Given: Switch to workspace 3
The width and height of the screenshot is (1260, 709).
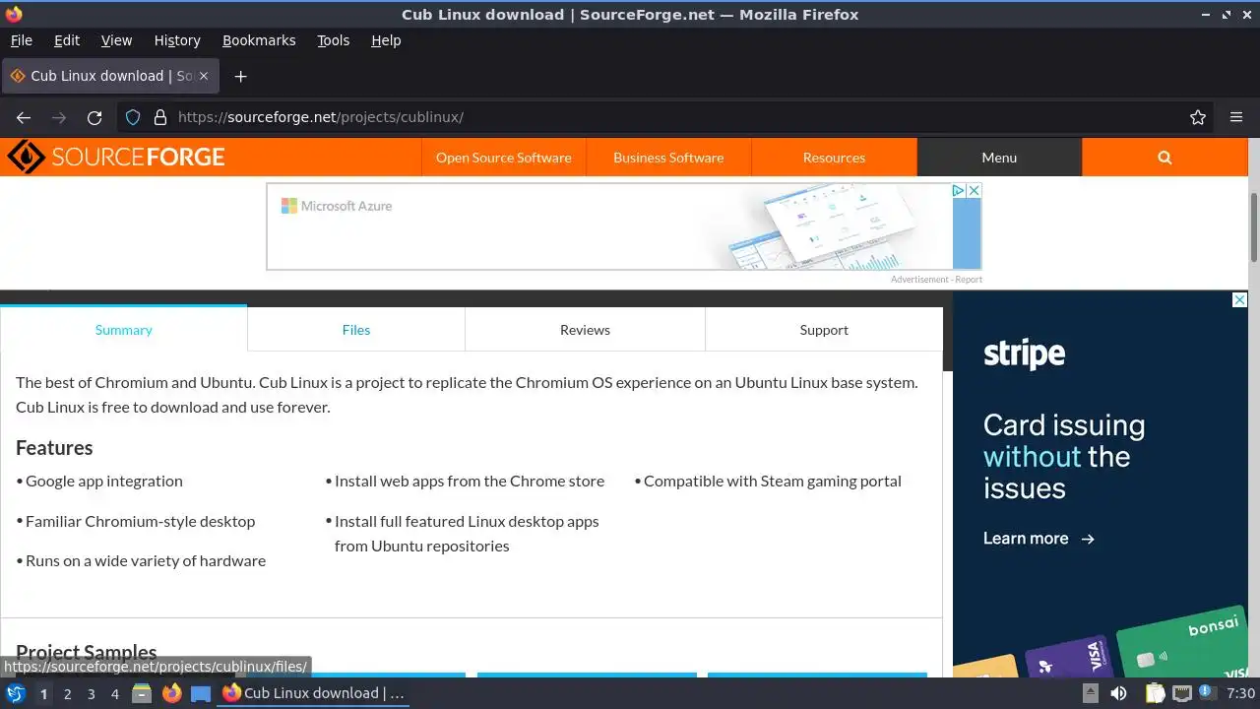Looking at the screenshot, I should click(91, 693).
